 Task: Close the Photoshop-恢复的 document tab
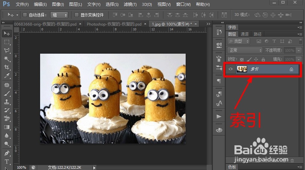145,24
